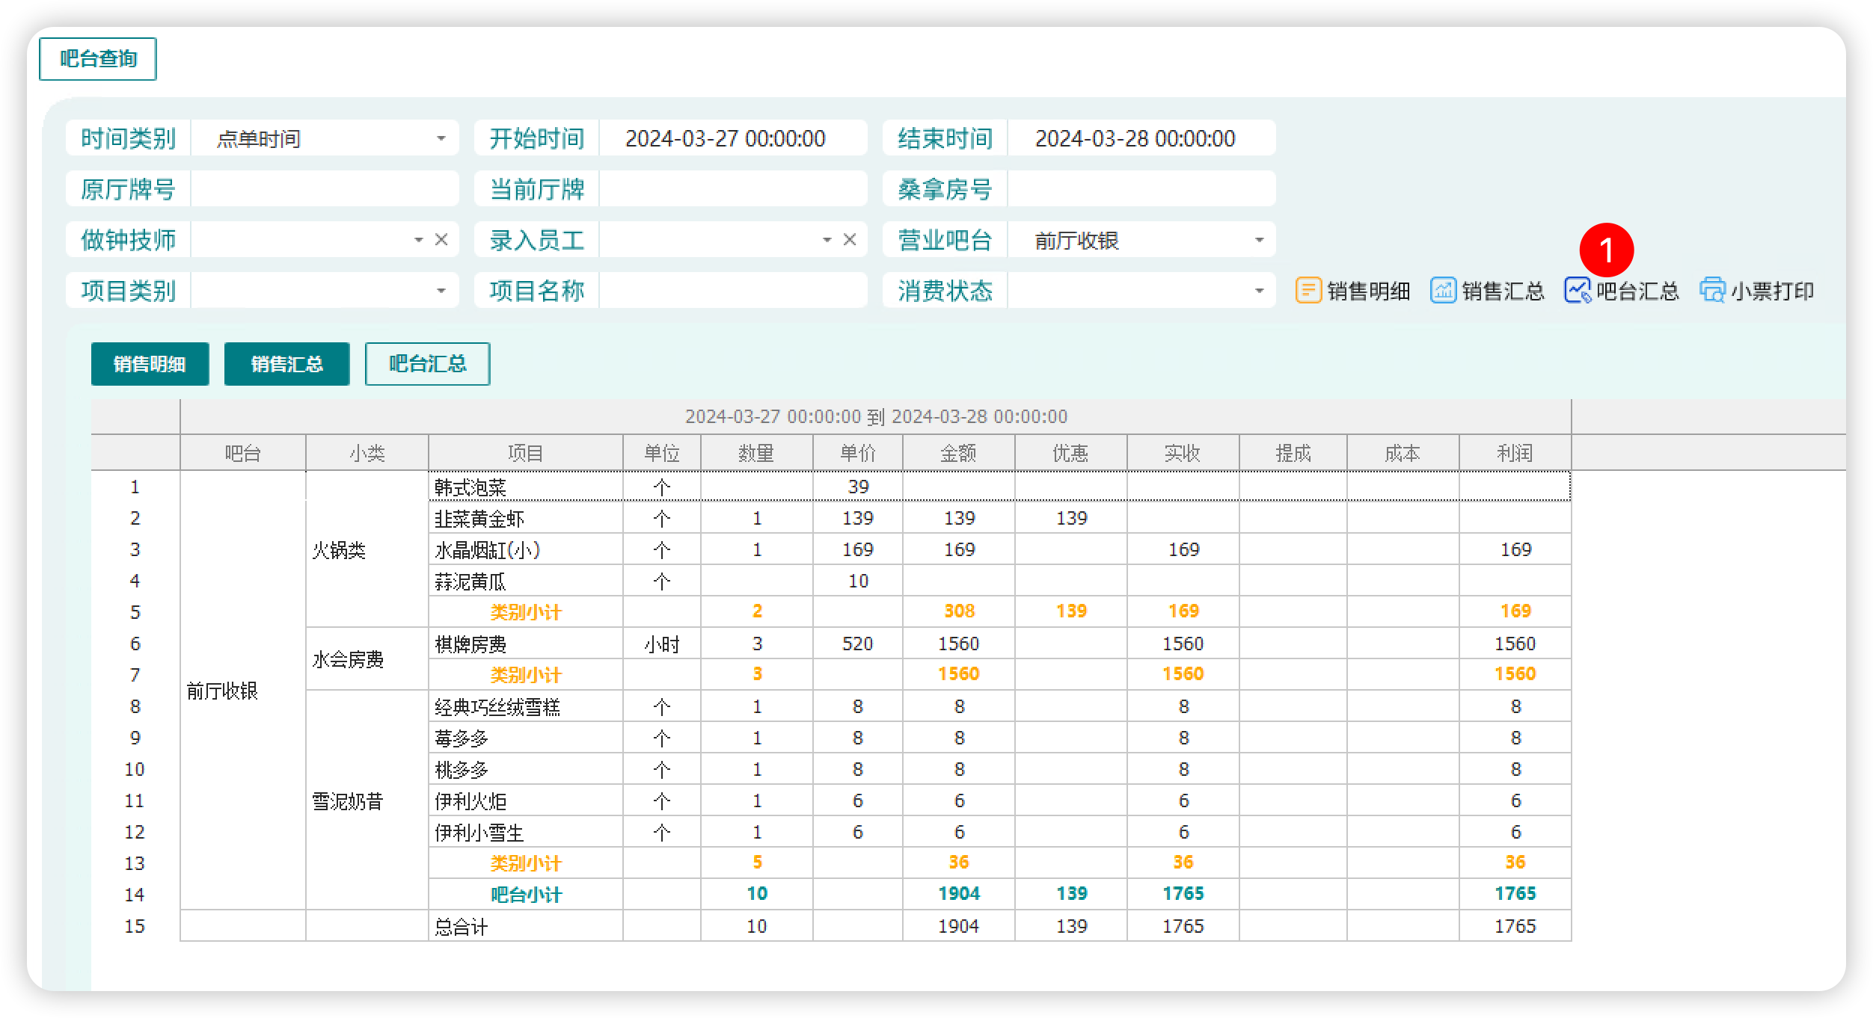The width and height of the screenshot is (1873, 1018).
Task: Click the 单价 column header
Action: pyautogui.click(x=858, y=453)
